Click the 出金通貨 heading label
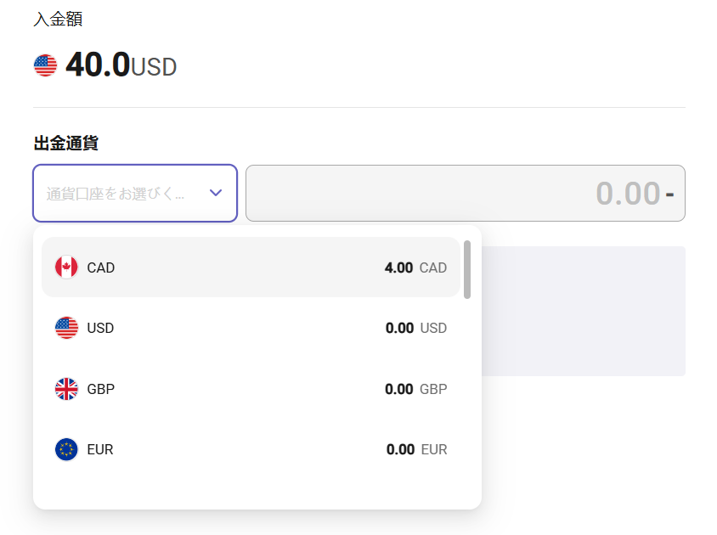The image size is (717, 535). pos(66,144)
